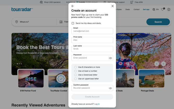
Task: Click the carousel previous arrow
Action: tap(157, 63)
